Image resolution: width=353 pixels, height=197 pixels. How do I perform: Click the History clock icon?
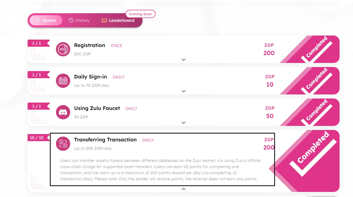pos(71,21)
